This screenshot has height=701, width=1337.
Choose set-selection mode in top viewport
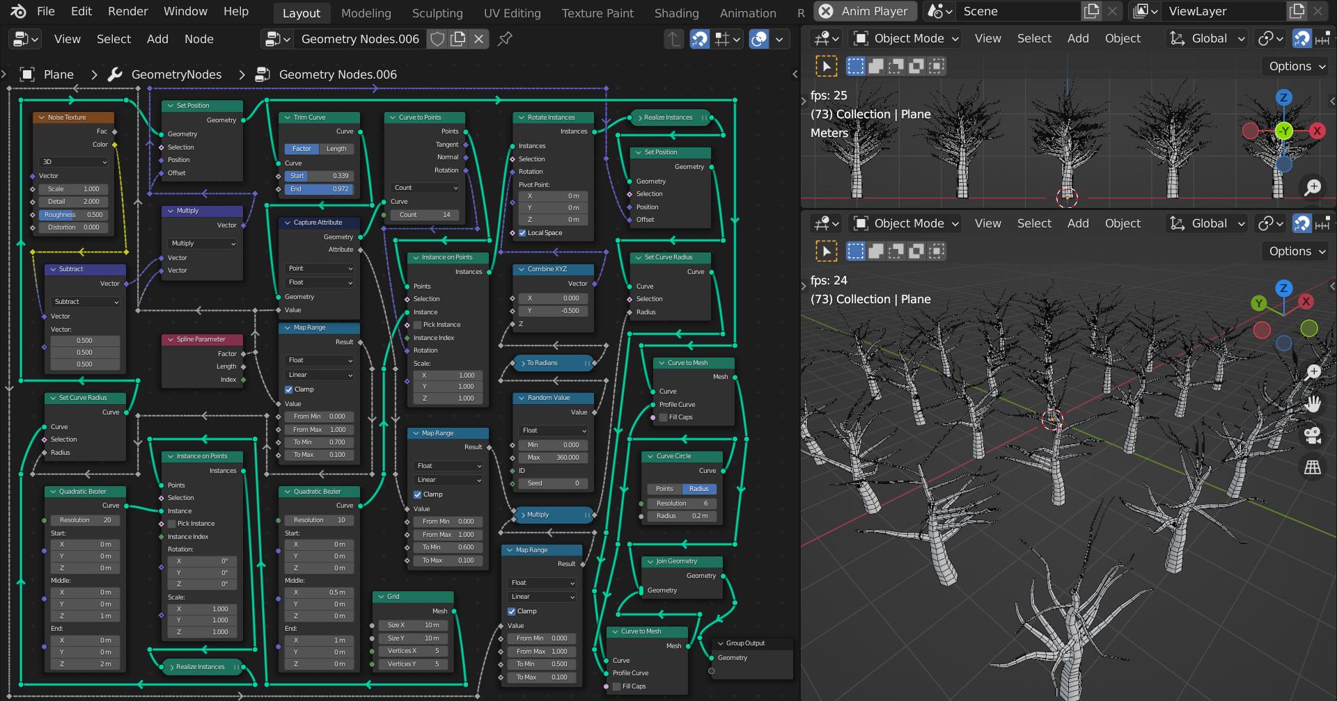pyautogui.click(x=856, y=66)
